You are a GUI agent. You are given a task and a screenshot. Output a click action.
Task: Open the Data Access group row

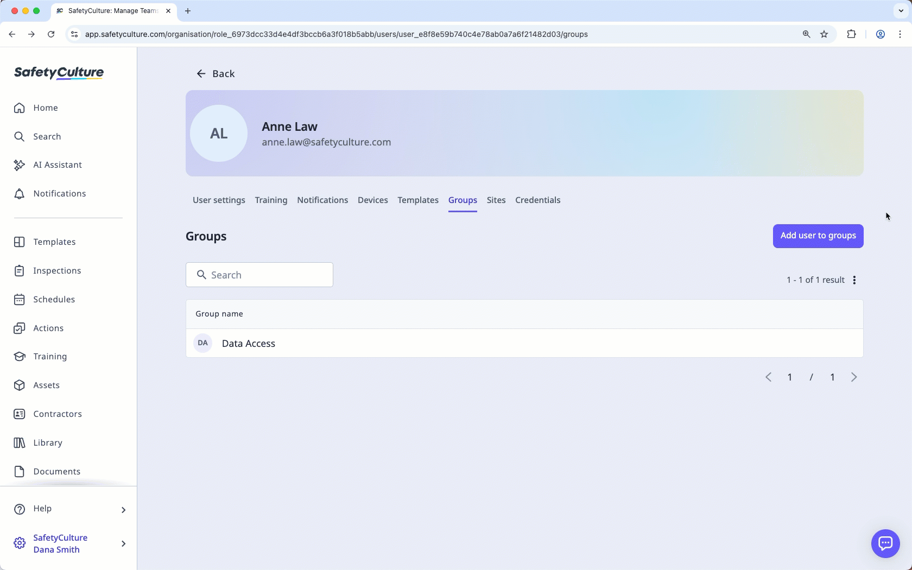[524, 343]
